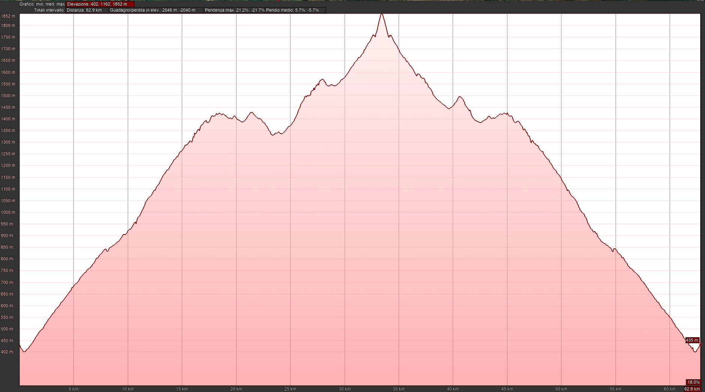
Task: Click the 62.8 km distance cursor label
Action: point(692,389)
